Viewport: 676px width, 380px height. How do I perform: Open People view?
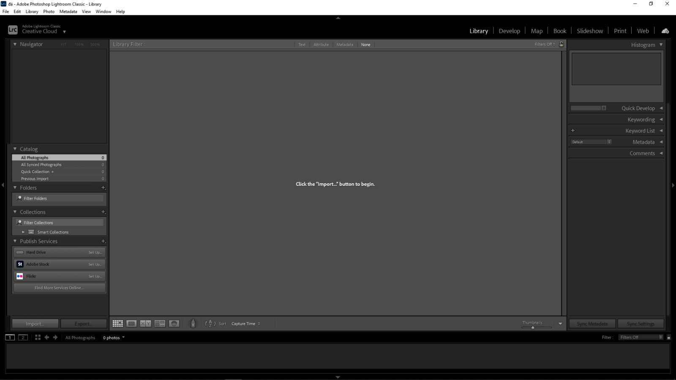tap(174, 323)
